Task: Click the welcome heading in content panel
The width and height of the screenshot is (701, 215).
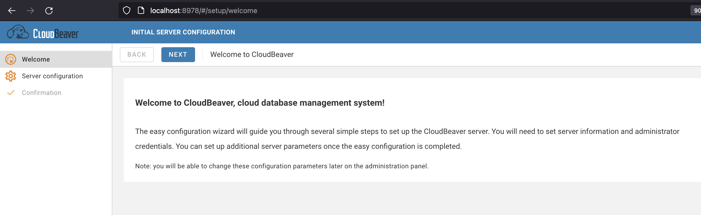Action: coord(260,103)
